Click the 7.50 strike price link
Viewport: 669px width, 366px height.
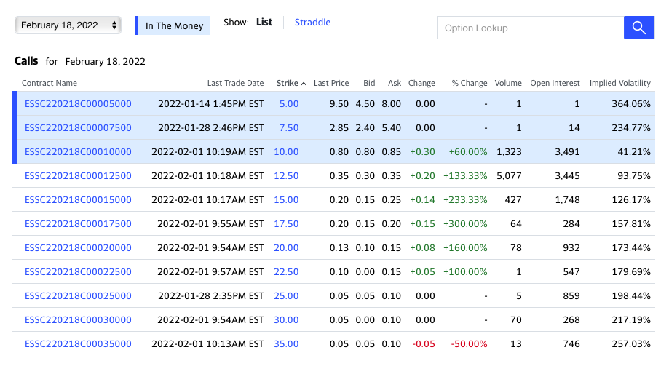(289, 128)
